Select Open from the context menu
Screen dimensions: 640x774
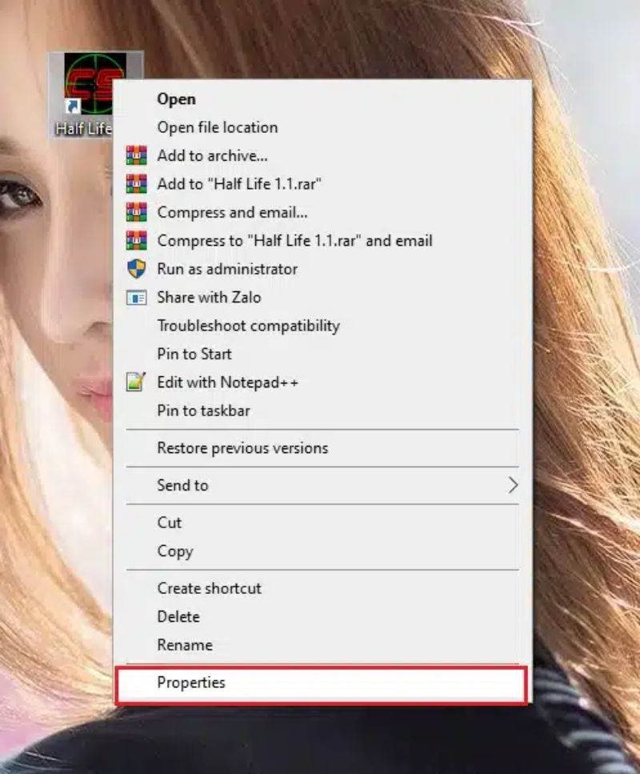[176, 99]
